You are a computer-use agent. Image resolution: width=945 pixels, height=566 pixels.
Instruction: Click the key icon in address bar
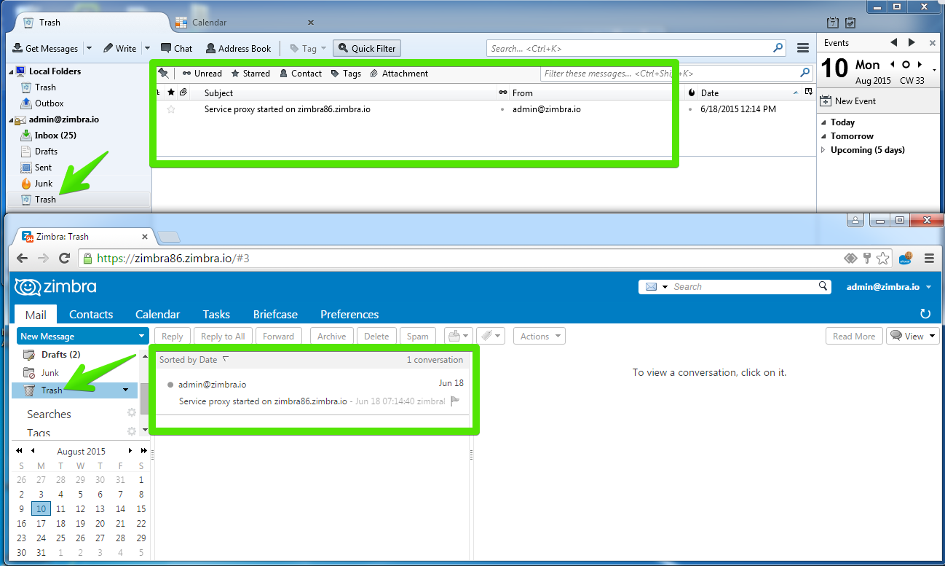point(867,258)
